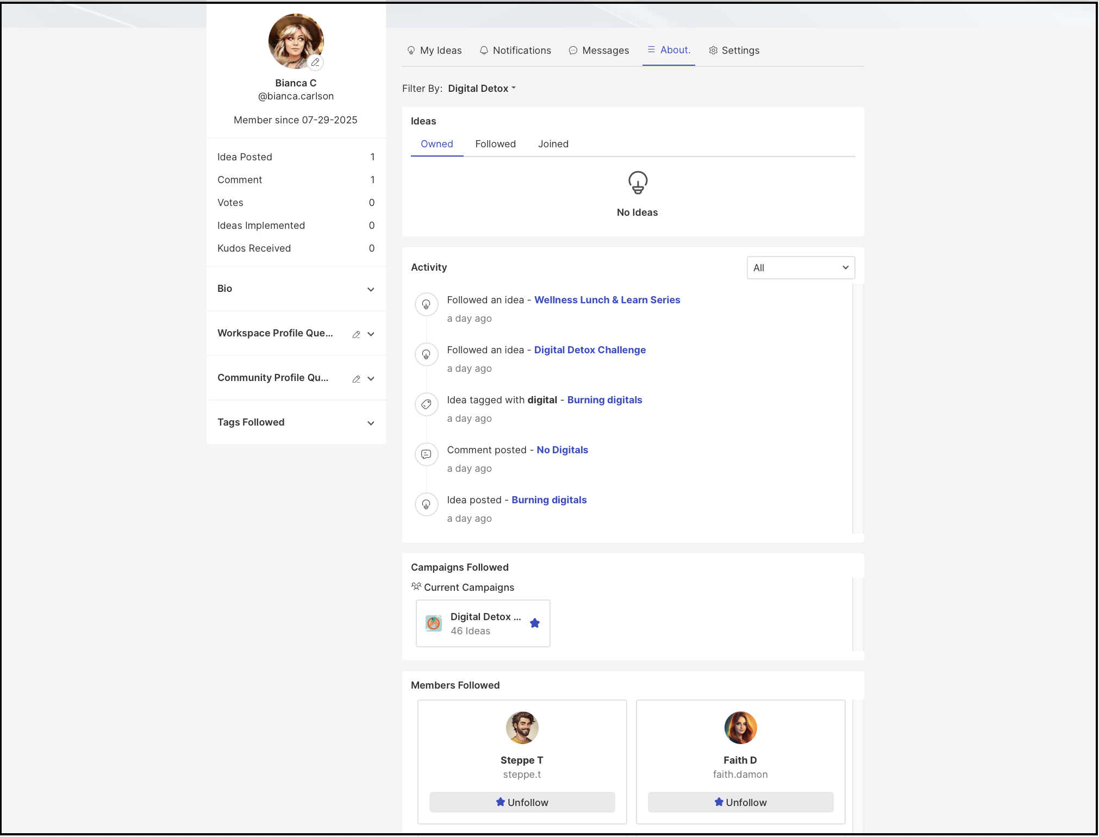Switch to Messages tab

point(599,51)
